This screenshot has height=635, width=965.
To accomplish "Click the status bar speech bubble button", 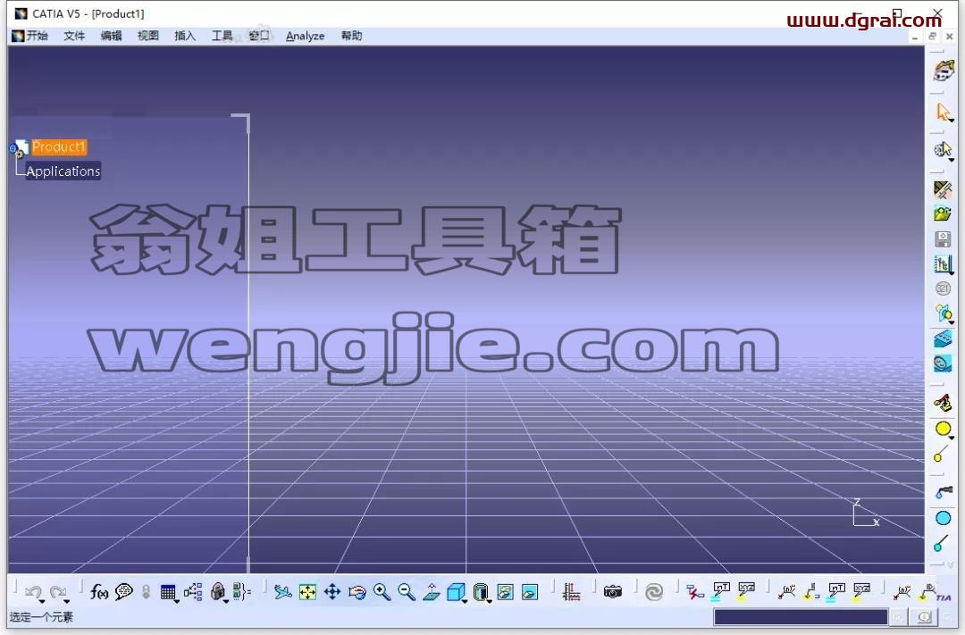I will pyautogui.click(x=924, y=616).
